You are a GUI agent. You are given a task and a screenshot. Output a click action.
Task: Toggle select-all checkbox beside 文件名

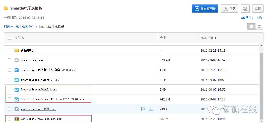click(10, 38)
